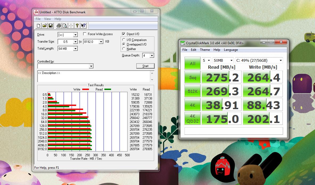This screenshot has height=185, width=315.
Task: Minimize the ATTO Disk Benchmark window
Action: (134, 11)
